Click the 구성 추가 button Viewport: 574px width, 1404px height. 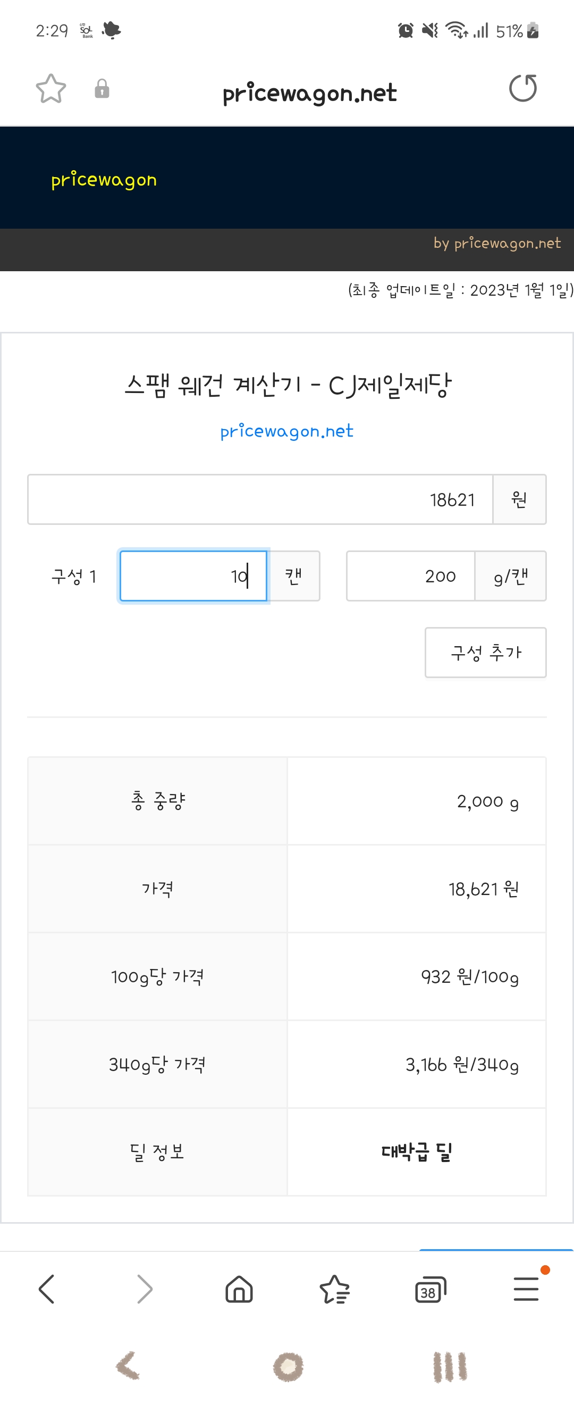click(485, 652)
